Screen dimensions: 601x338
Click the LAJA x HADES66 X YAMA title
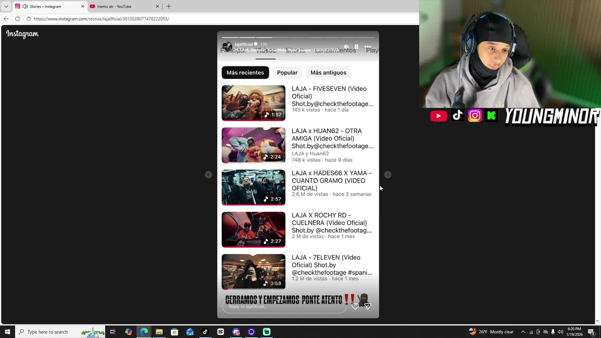331,180
